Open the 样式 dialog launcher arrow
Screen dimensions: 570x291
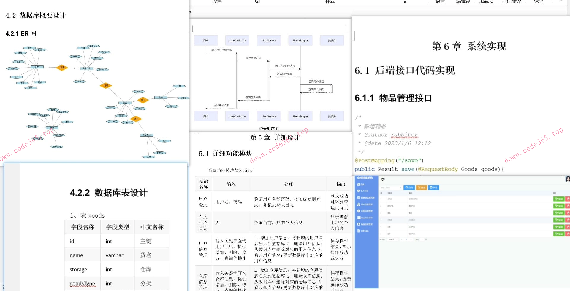[x=404, y=2]
